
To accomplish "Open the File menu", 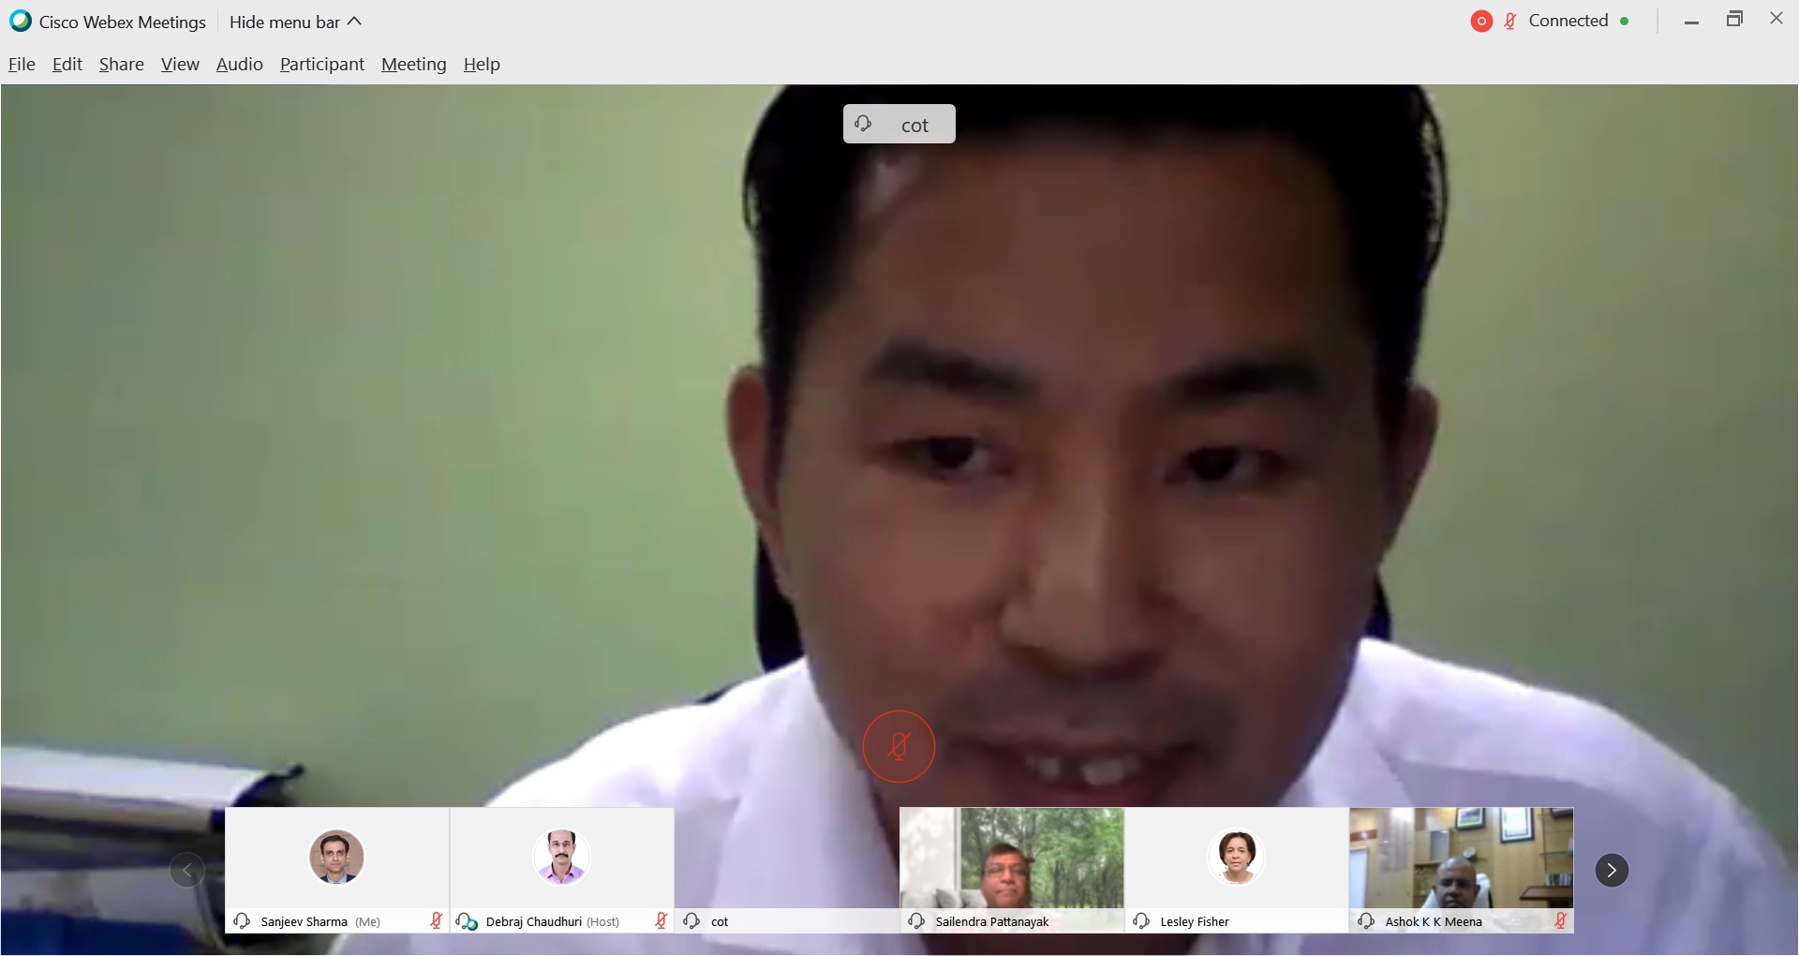I will (22, 64).
